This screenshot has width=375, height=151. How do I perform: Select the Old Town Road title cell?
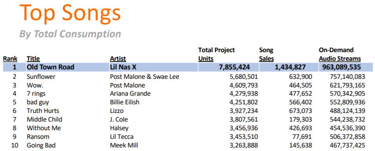[51, 67]
